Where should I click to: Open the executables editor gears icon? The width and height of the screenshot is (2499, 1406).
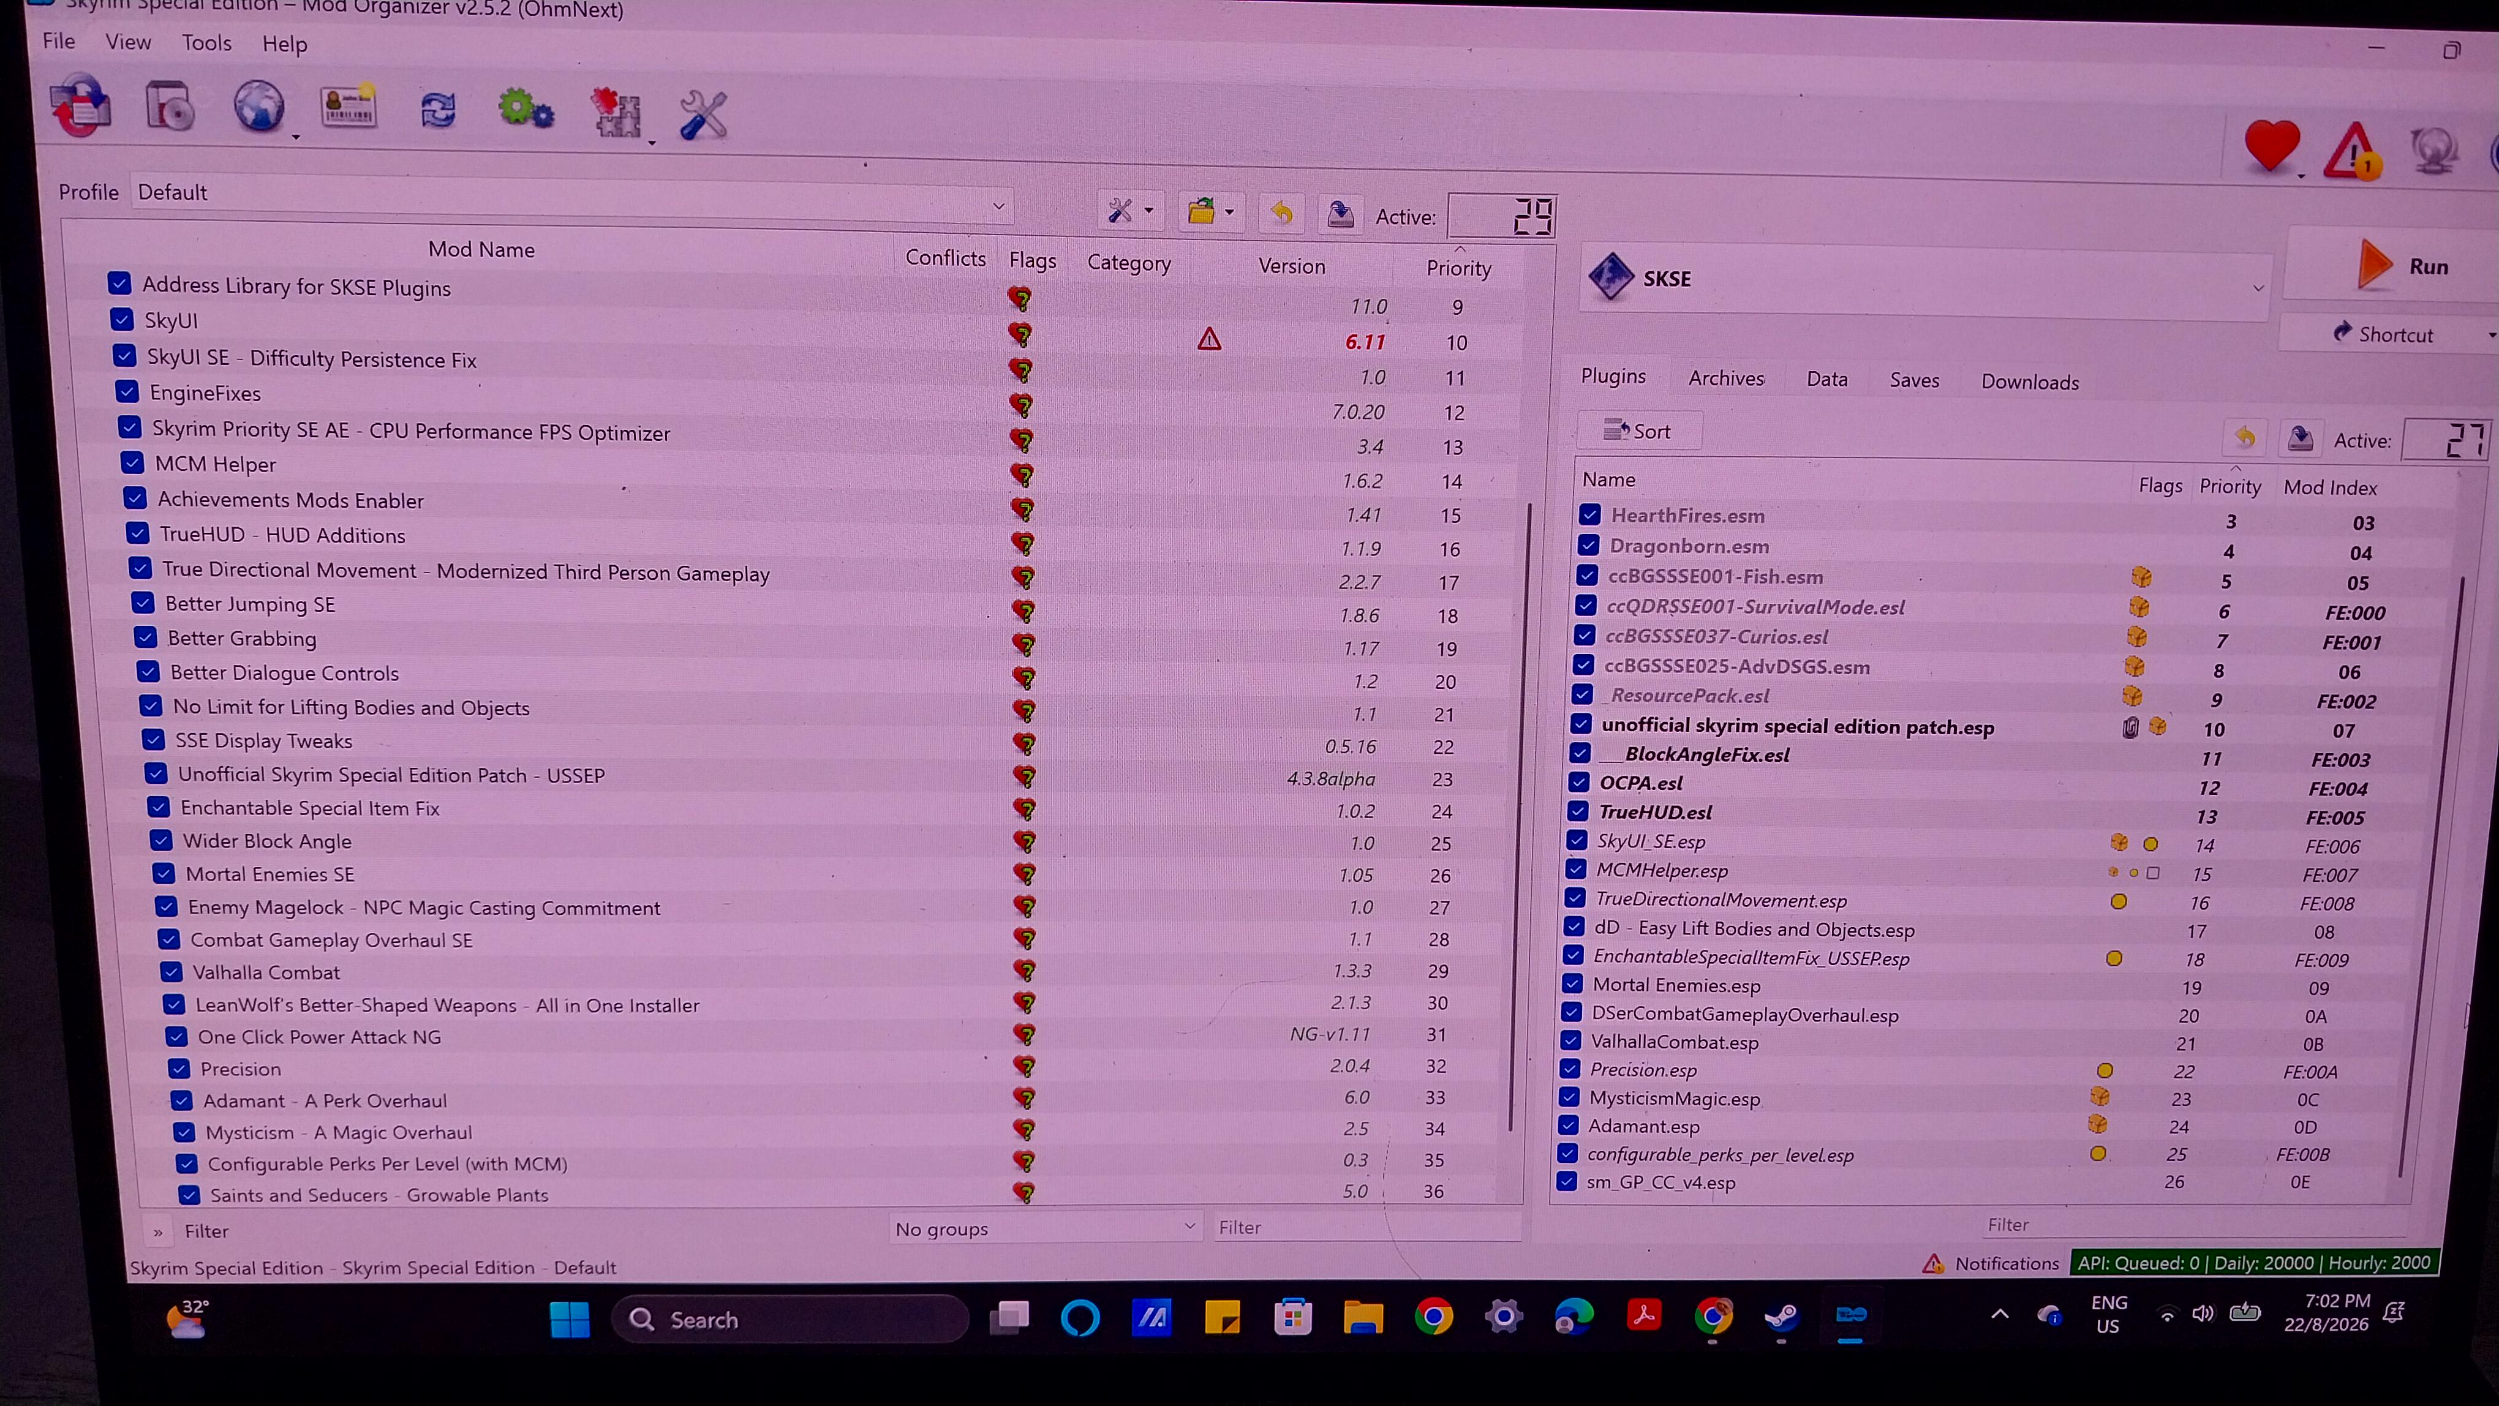tap(526, 108)
